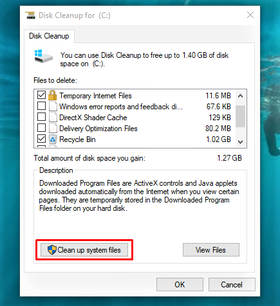Check the Delivery Optimization Files checkbox

(41, 128)
